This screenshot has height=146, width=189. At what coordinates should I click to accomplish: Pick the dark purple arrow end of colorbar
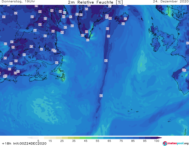159,138
